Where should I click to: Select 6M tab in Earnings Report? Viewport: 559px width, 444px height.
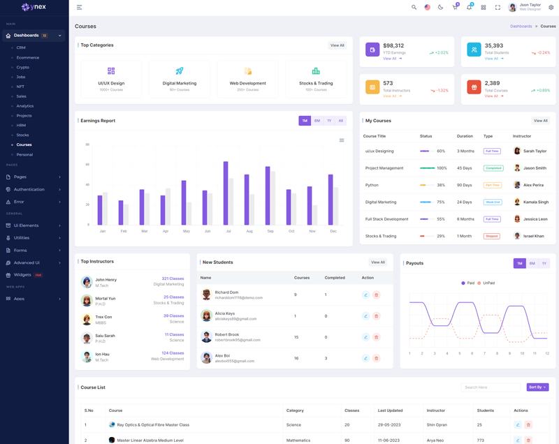pos(317,121)
